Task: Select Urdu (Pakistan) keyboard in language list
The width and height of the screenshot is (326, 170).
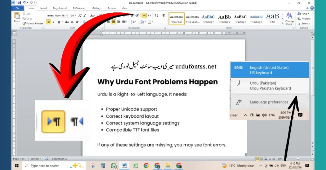Action: [270, 86]
